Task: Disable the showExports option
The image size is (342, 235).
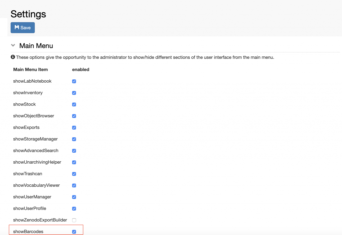Action: (x=74, y=128)
